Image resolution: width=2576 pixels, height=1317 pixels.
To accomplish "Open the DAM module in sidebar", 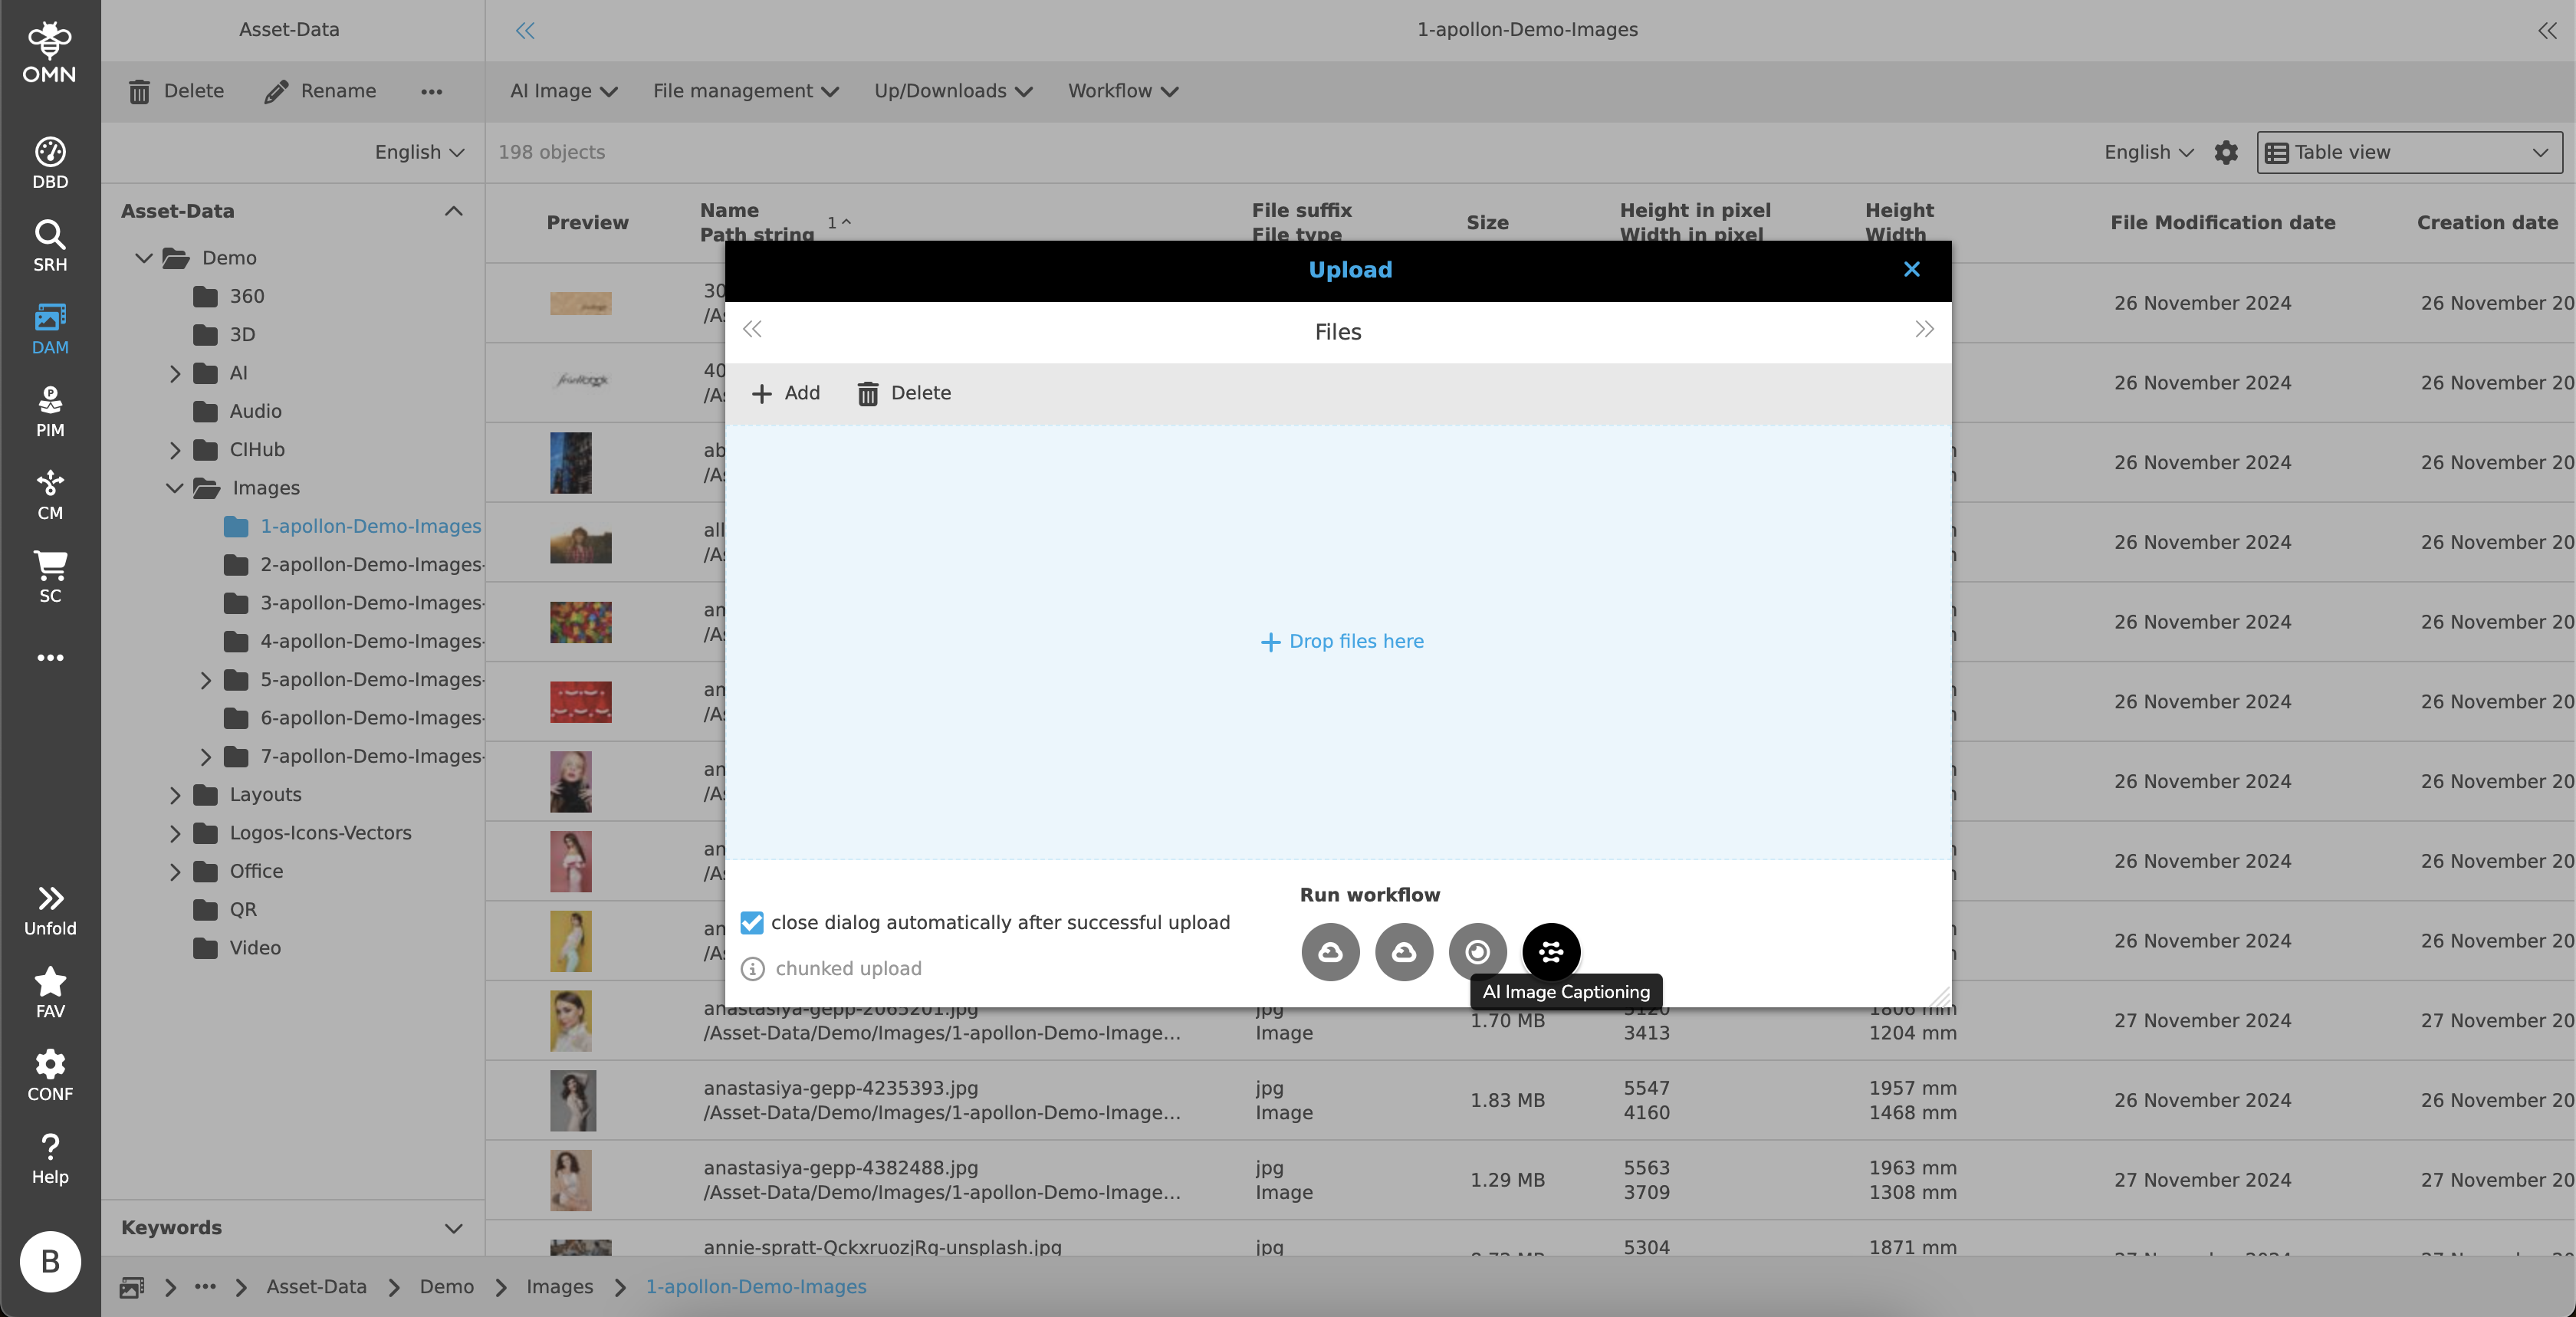I will 50,328.
